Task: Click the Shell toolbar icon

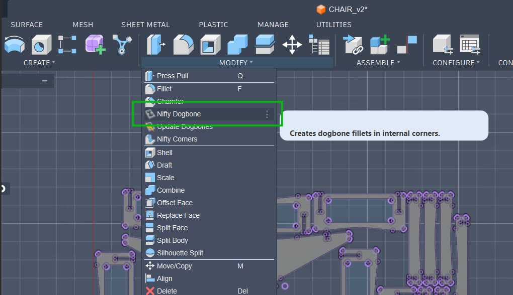Action: [x=210, y=44]
